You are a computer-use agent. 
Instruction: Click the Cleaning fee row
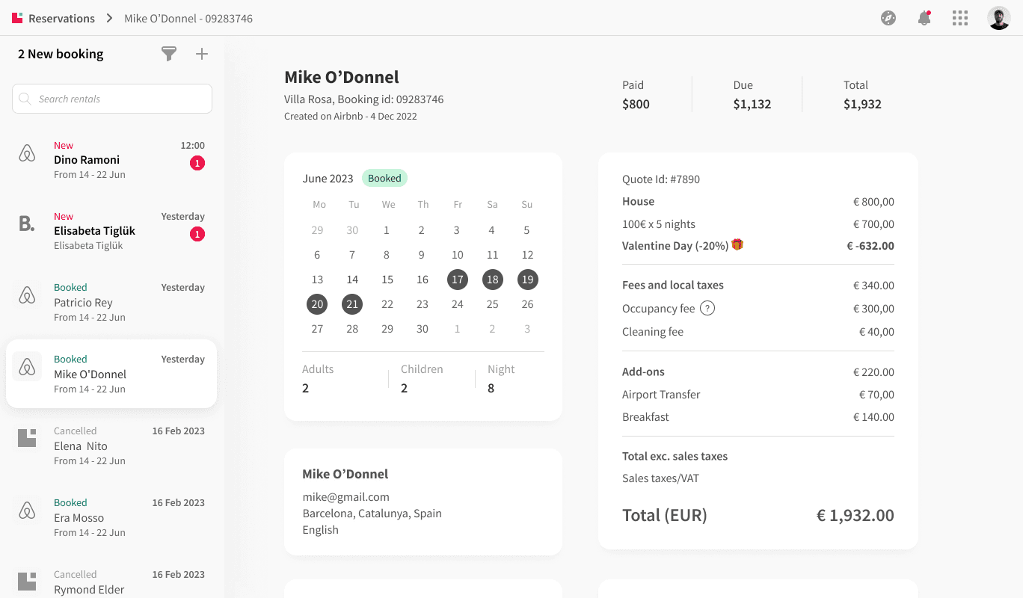pos(758,332)
